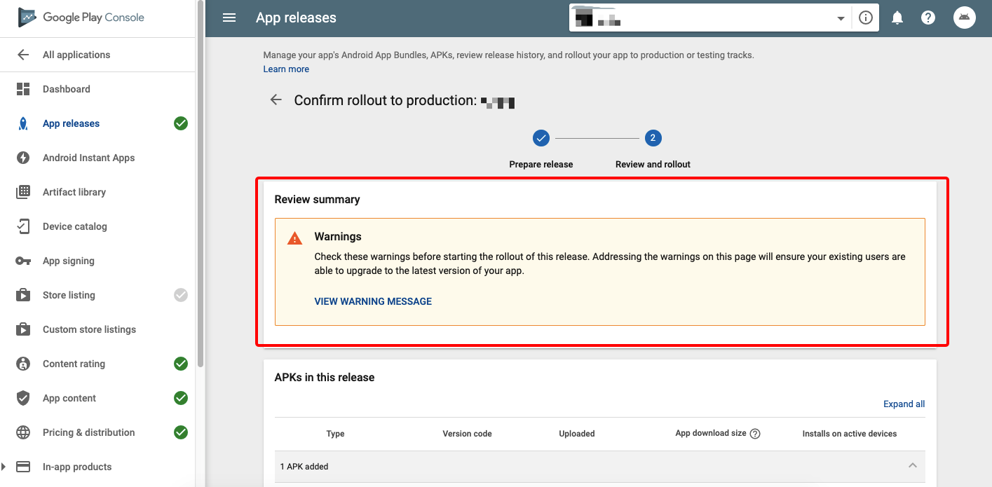Expand the In-app products menu

(x=5, y=467)
